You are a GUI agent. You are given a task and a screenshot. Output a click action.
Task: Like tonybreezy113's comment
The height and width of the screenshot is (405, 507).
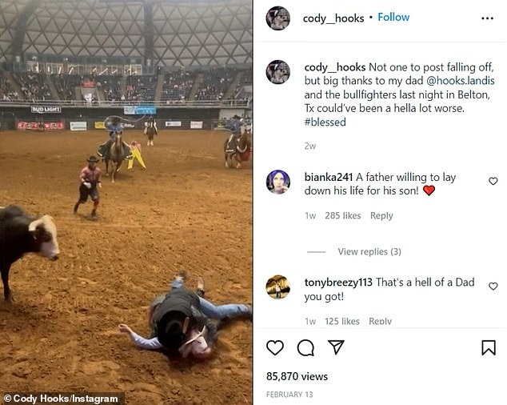point(493,286)
